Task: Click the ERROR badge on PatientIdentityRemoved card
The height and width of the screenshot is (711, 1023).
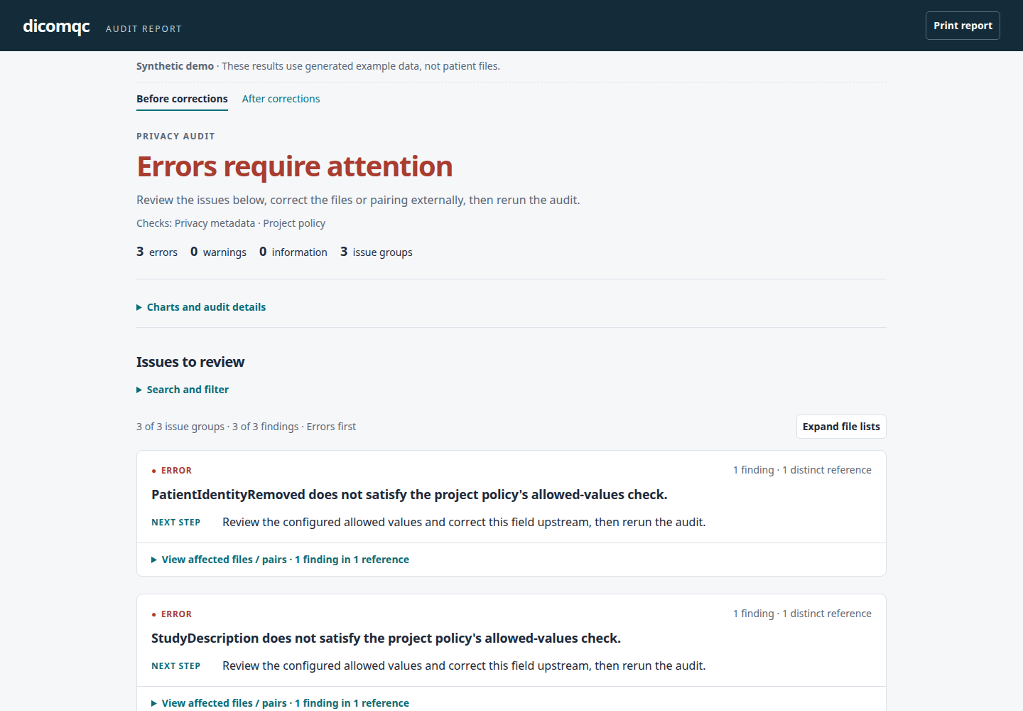Action: (x=172, y=471)
